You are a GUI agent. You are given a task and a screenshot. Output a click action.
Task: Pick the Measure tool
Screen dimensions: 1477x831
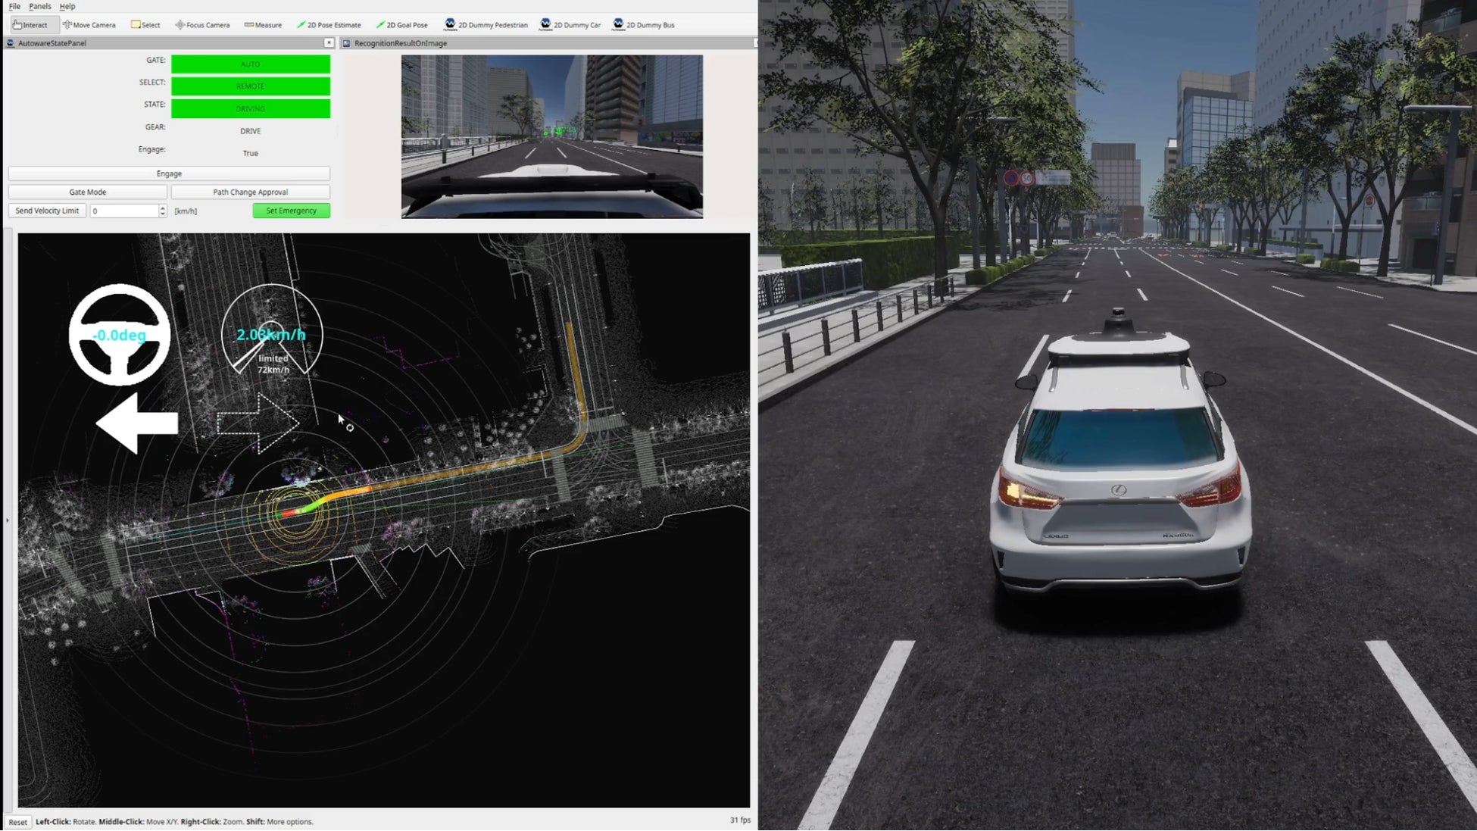coord(263,25)
